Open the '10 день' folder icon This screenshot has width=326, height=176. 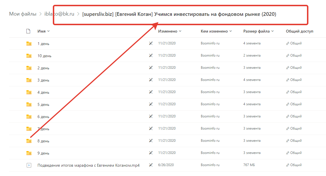pos(29,56)
